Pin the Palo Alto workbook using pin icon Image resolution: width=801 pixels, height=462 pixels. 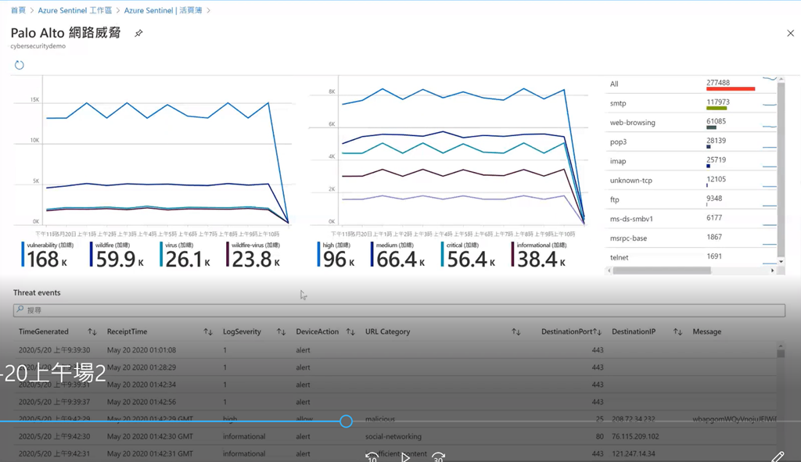coord(138,33)
